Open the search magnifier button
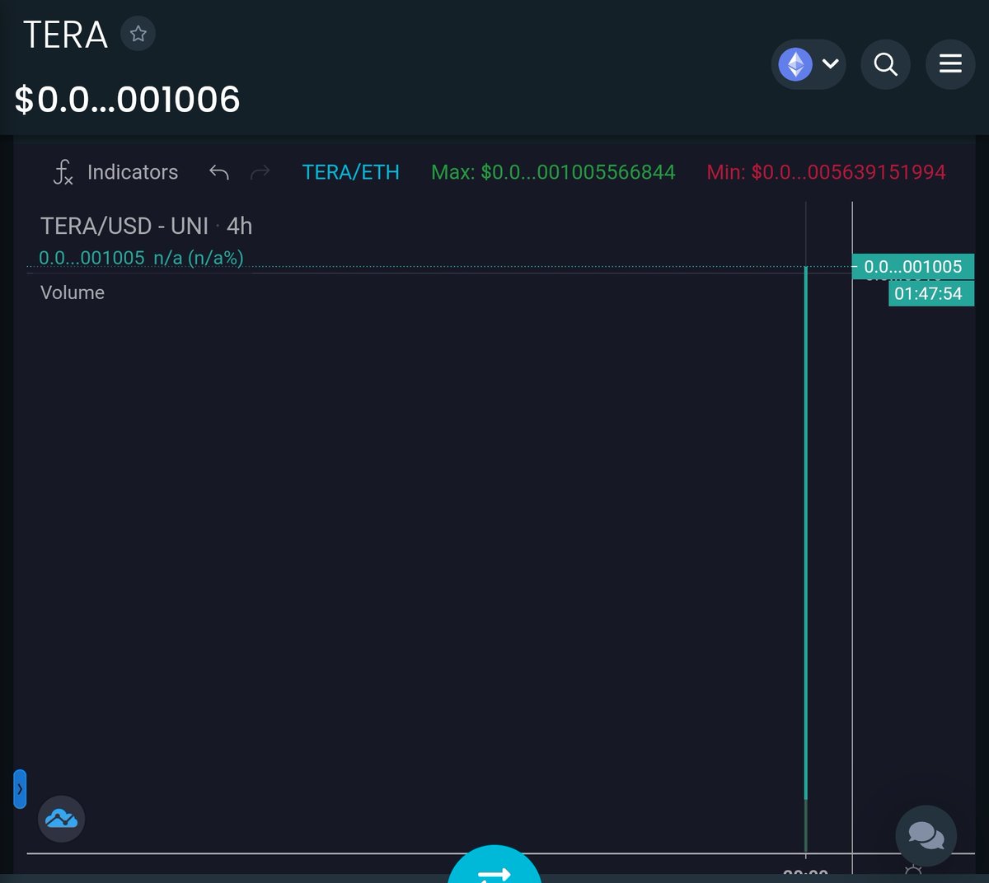 click(885, 64)
